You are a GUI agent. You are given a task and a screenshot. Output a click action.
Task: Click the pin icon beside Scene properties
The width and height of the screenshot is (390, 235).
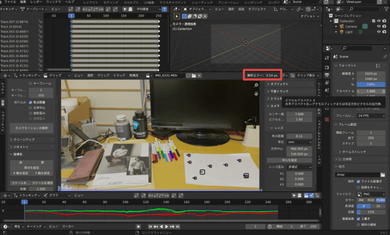(x=384, y=56)
